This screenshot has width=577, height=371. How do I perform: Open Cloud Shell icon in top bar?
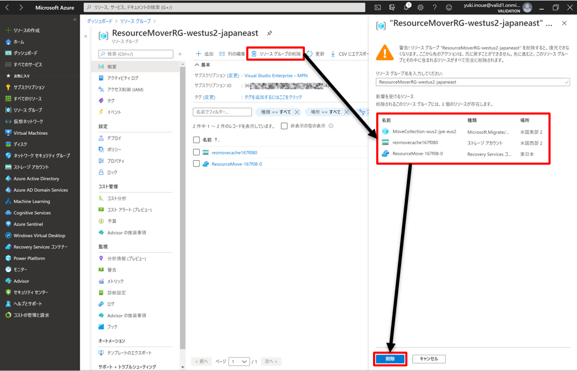378,7
